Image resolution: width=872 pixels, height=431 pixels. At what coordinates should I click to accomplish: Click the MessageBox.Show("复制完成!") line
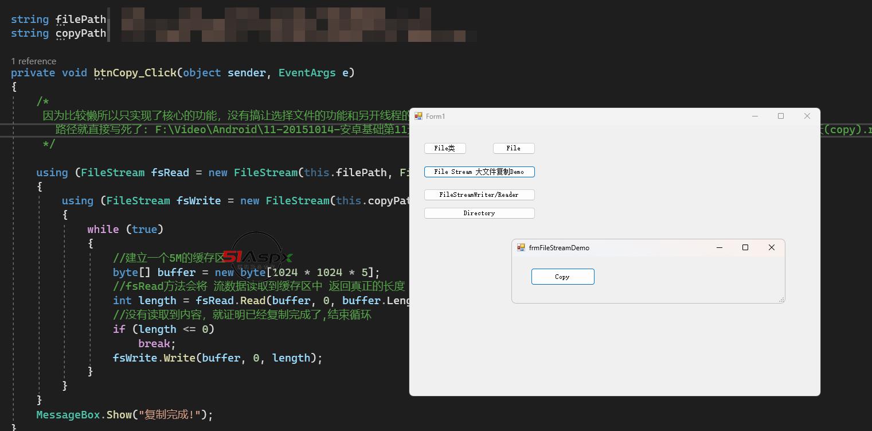click(x=124, y=414)
